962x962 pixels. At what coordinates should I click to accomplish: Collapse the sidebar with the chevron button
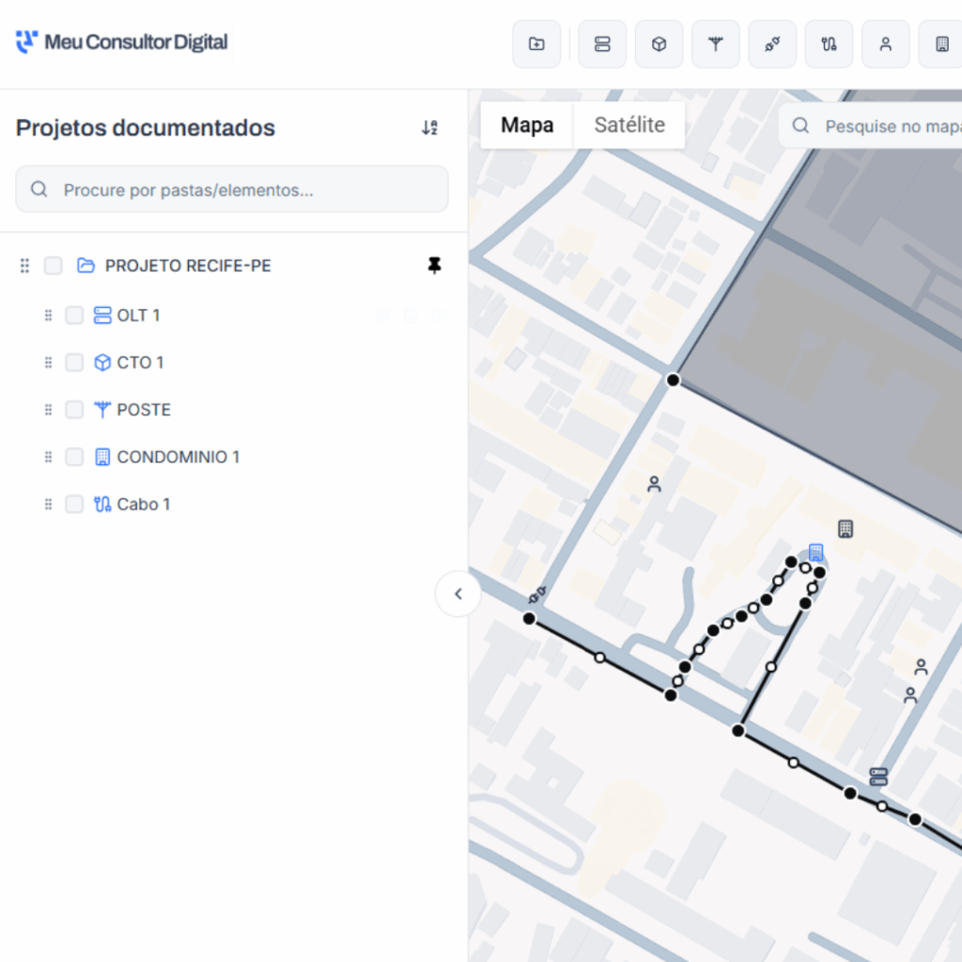[458, 594]
